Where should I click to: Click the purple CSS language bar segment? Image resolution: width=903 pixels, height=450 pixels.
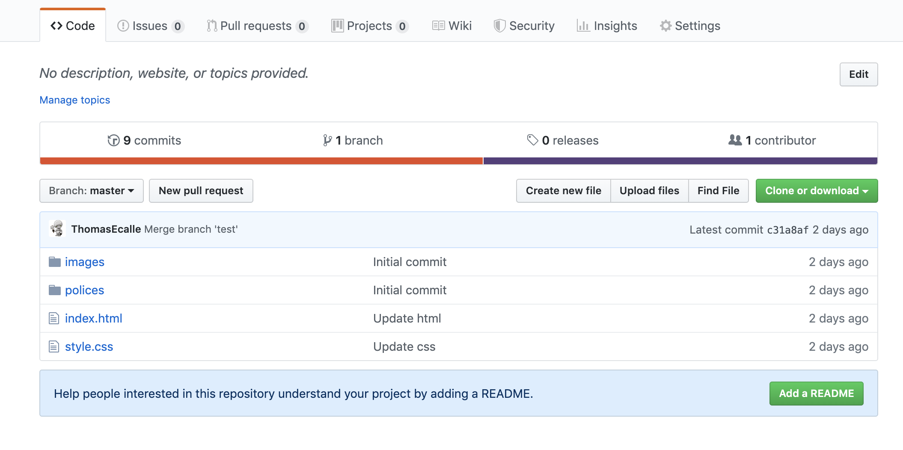tap(680, 161)
